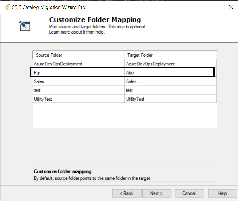238x201 pixels.
Task: Close the SSIS Catalog Migration Wizard window
Action: [x=231, y=7]
